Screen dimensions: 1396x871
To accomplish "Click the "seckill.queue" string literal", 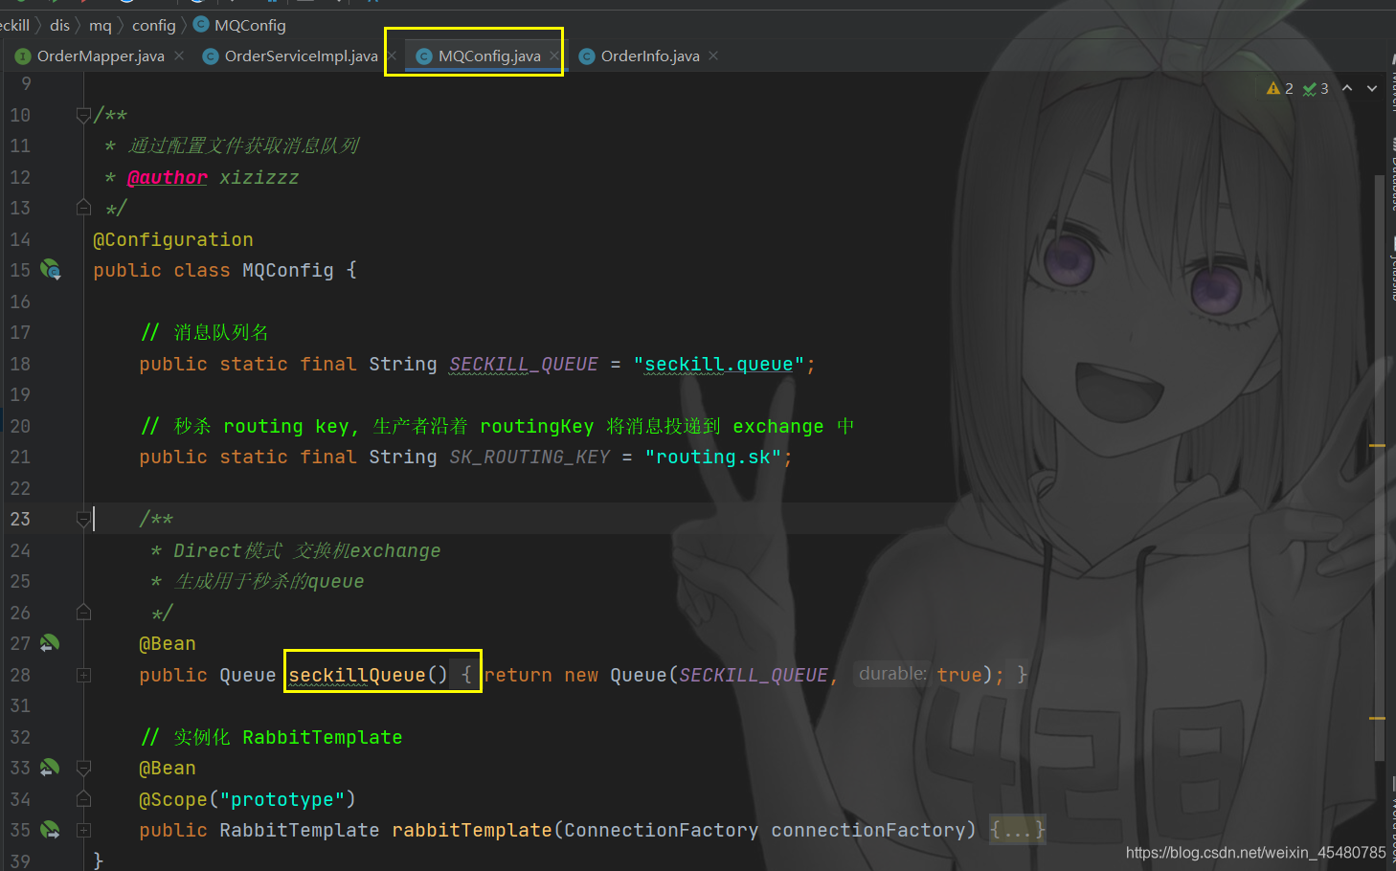I will (718, 364).
